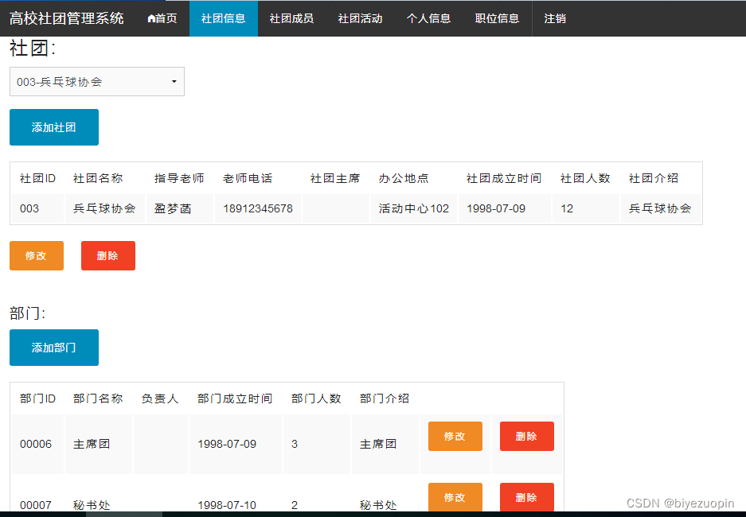The width and height of the screenshot is (746, 517).
Task: Click department date 1998-07-10
Action: pos(227,504)
